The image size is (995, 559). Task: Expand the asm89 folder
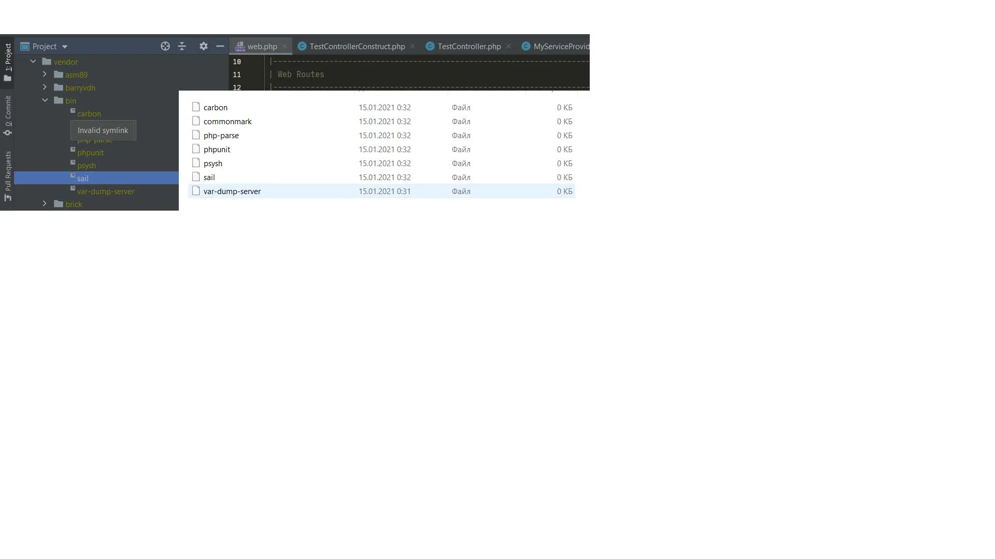click(45, 75)
